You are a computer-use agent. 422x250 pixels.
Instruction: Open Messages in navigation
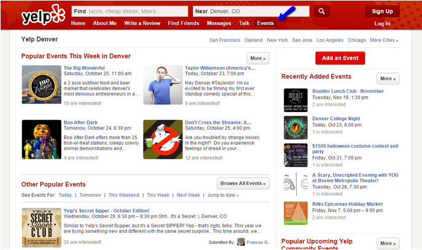219,23
